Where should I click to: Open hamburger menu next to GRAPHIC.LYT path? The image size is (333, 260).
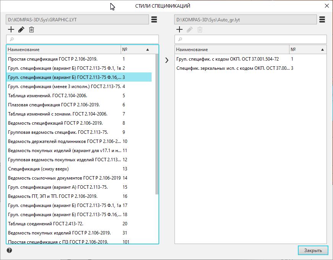click(154, 19)
